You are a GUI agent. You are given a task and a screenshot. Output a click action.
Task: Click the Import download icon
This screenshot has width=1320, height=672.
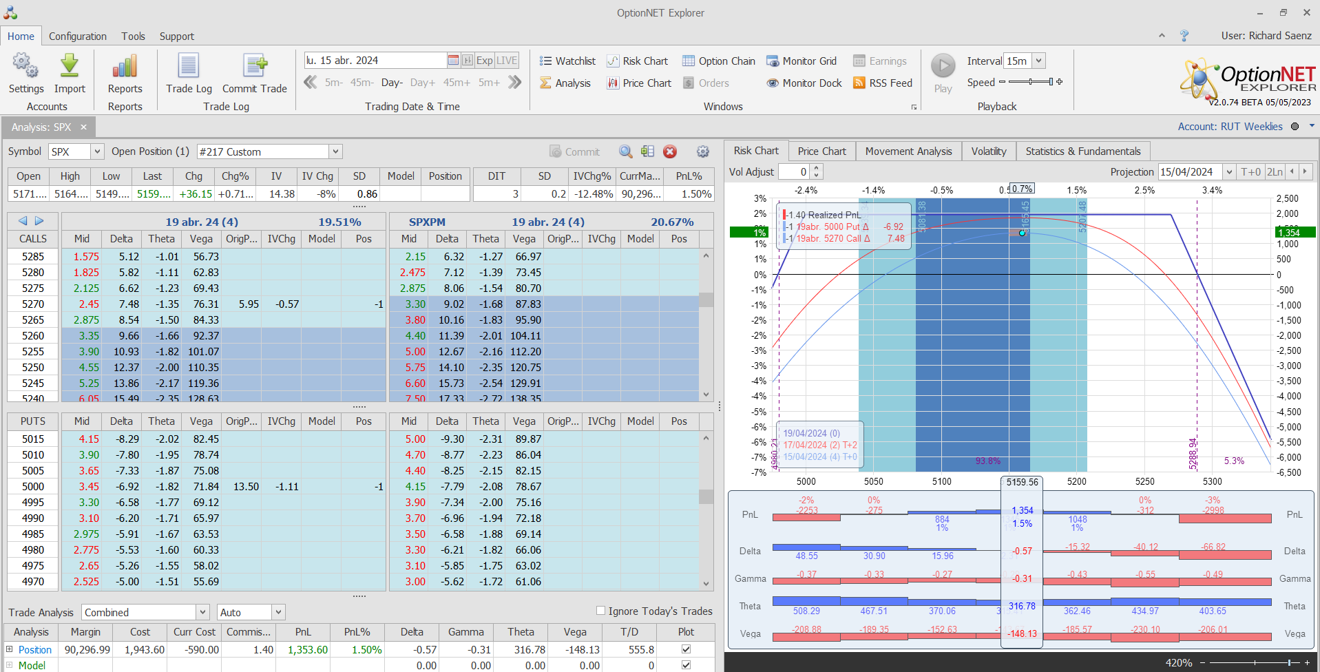(x=70, y=67)
